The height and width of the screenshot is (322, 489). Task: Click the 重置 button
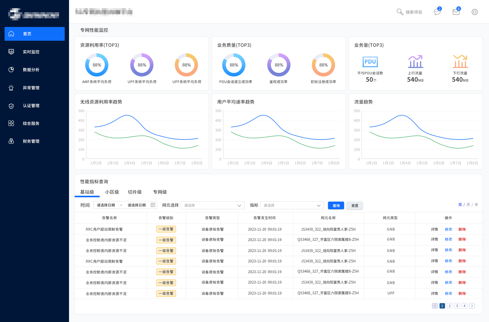pos(355,205)
